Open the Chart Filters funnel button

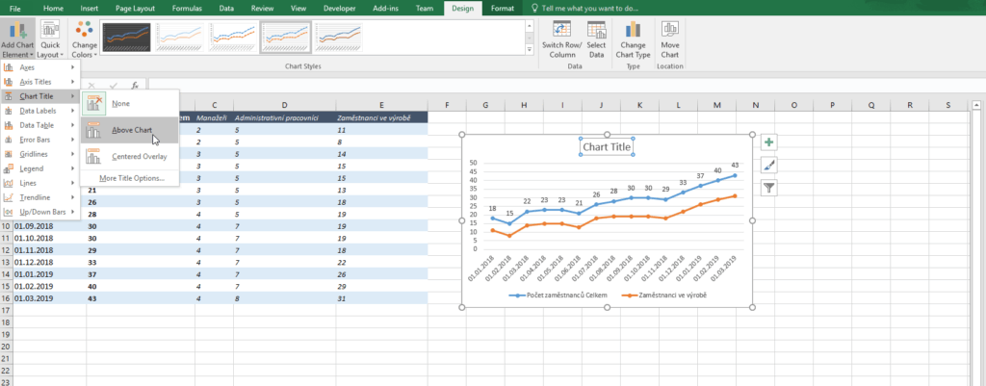768,189
